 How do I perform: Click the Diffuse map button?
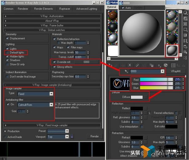tap(146, 97)
